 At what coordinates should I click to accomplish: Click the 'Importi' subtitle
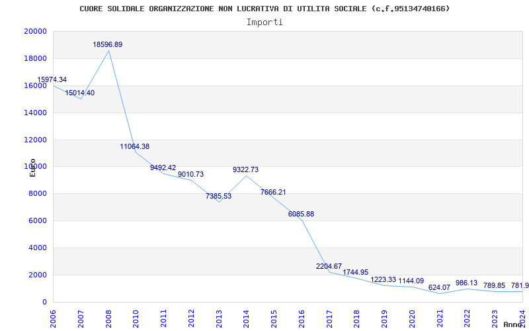click(264, 23)
